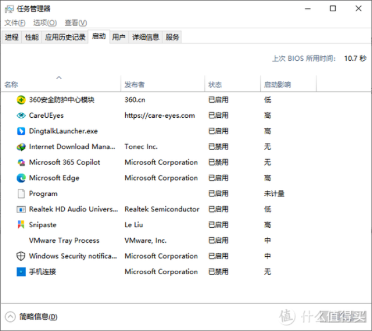372x331 pixels.
Task: Click the 手机连接 app icon
Action: [21, 272]
